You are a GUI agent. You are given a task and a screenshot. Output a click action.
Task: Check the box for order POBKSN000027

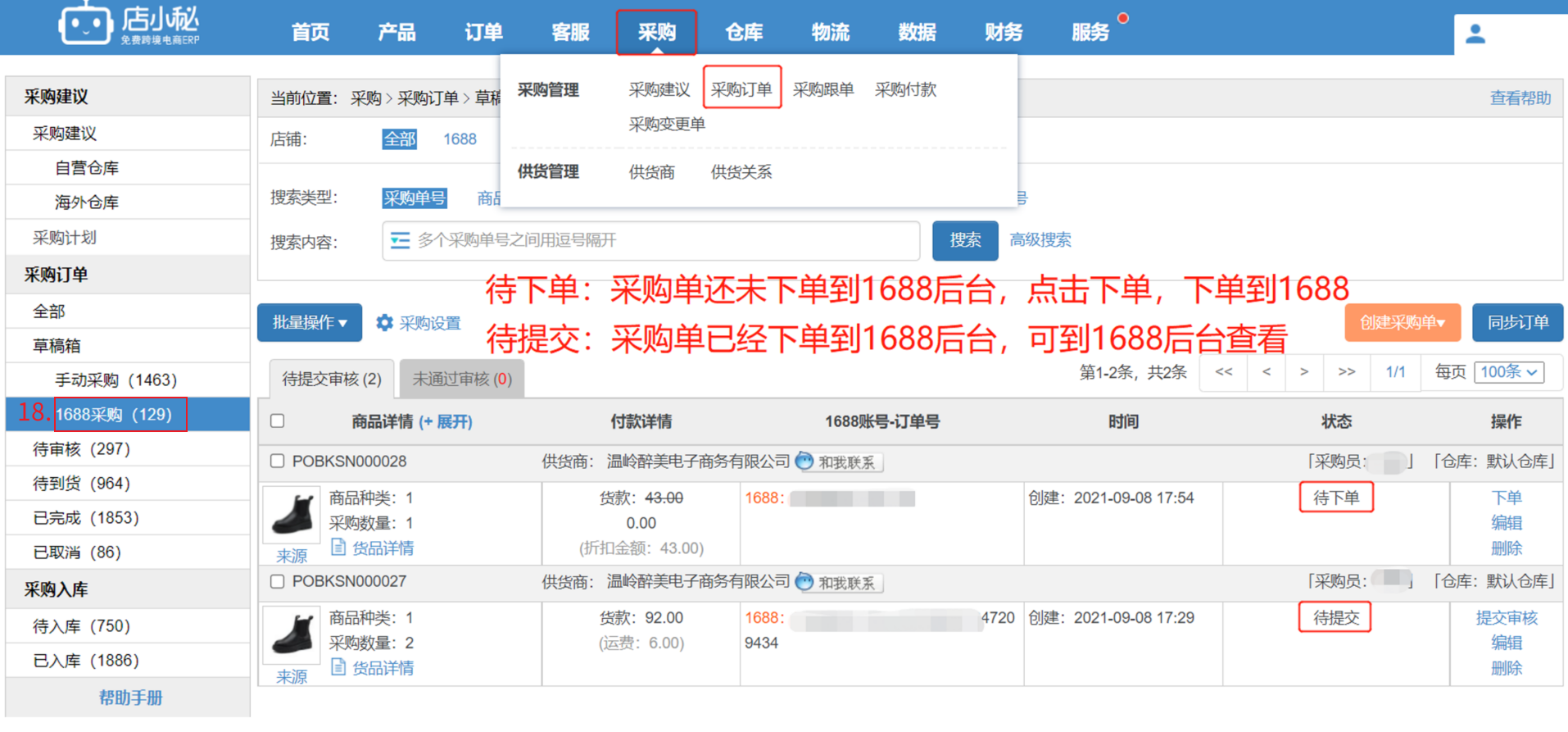(278, 582)
